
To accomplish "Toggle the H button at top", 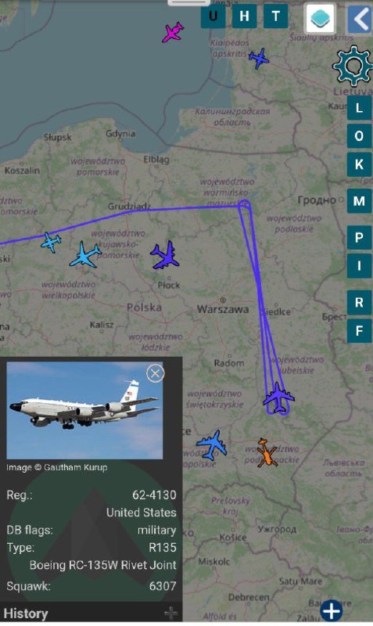I will coord(244,16).
